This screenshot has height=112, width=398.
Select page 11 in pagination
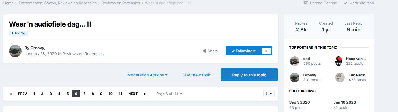120,94
